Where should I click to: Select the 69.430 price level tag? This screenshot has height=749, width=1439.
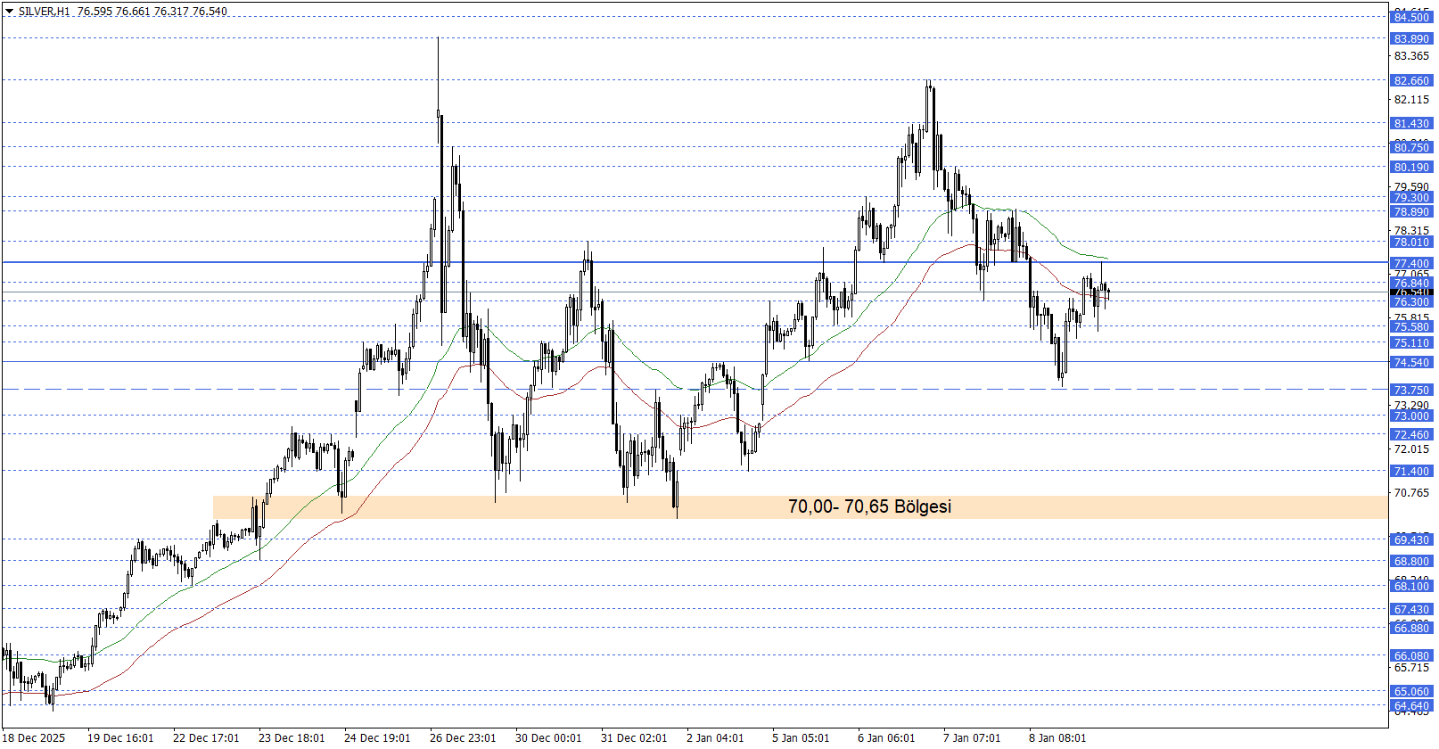pos(1411,539)
